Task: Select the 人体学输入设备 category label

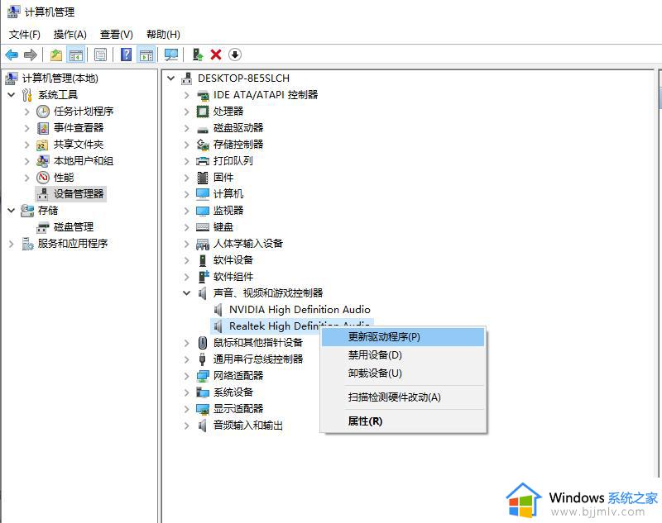Action: [247, 244]
